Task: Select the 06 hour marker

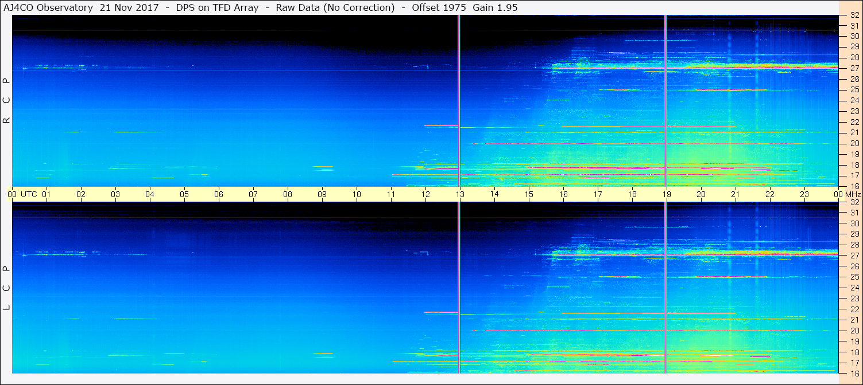Action: 219,194
